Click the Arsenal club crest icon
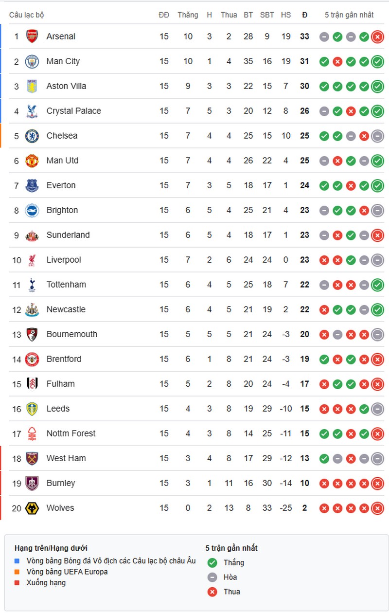The image size is (389, 613). [32, 36]
